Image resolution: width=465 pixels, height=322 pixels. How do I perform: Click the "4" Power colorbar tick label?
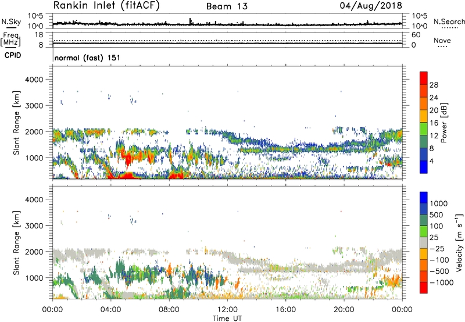point(431,161)
